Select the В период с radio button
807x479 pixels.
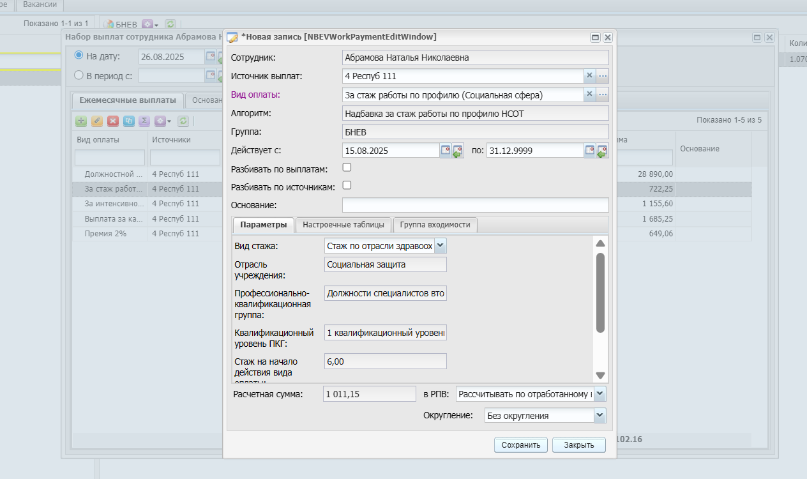click(x=79, y=75)
